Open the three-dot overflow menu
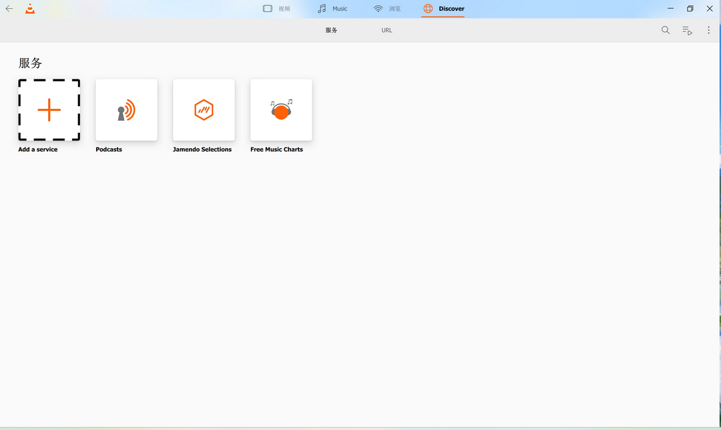Viewport: 721px width, 430px height. (x=708, y=30)
